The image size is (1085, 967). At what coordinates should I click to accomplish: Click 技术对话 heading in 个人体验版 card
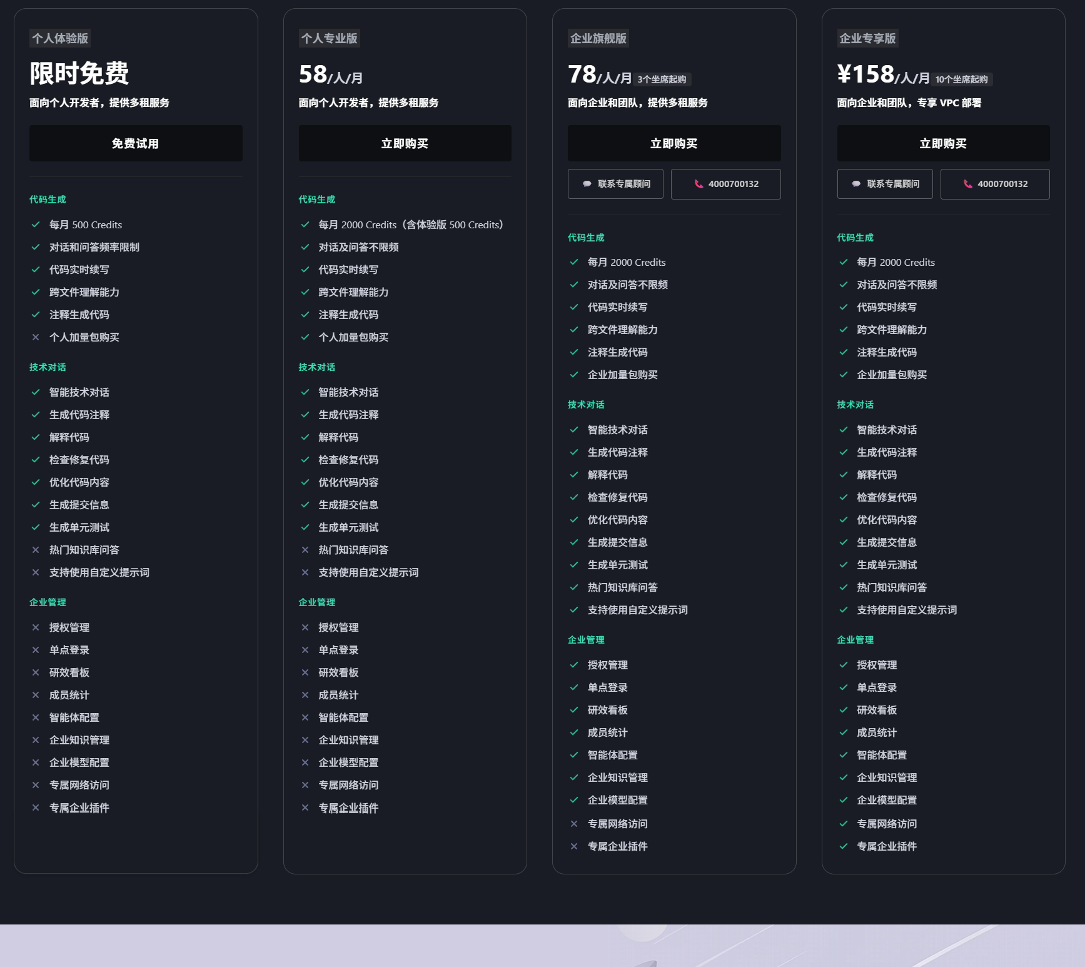(48, 367)
